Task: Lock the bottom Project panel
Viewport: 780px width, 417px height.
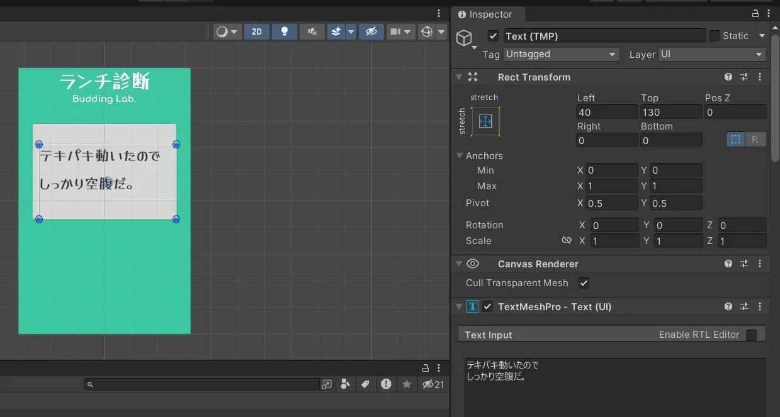Action: point(426,367)
